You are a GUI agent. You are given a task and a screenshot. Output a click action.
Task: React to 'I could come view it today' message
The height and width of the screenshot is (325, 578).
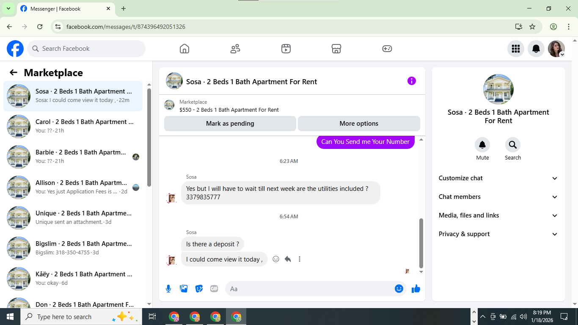tap(276, 259)
